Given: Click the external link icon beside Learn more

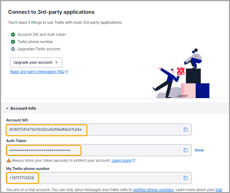Looking at the screenshot, I should tap(134, 160).
